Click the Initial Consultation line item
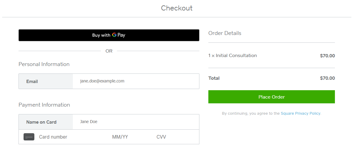Screen dimensions: 357x158 pos(233,56)
